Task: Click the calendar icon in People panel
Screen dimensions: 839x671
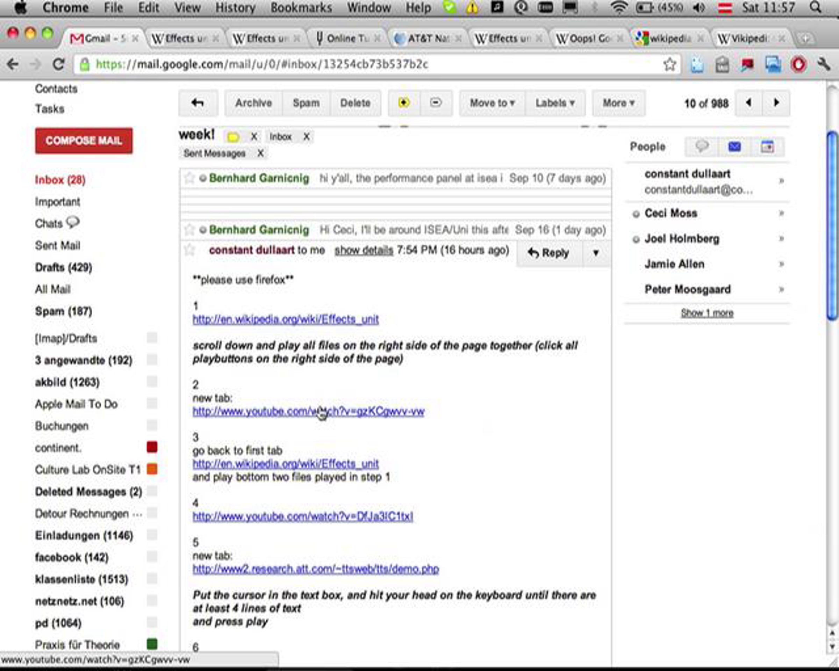Action: (767, 147)
